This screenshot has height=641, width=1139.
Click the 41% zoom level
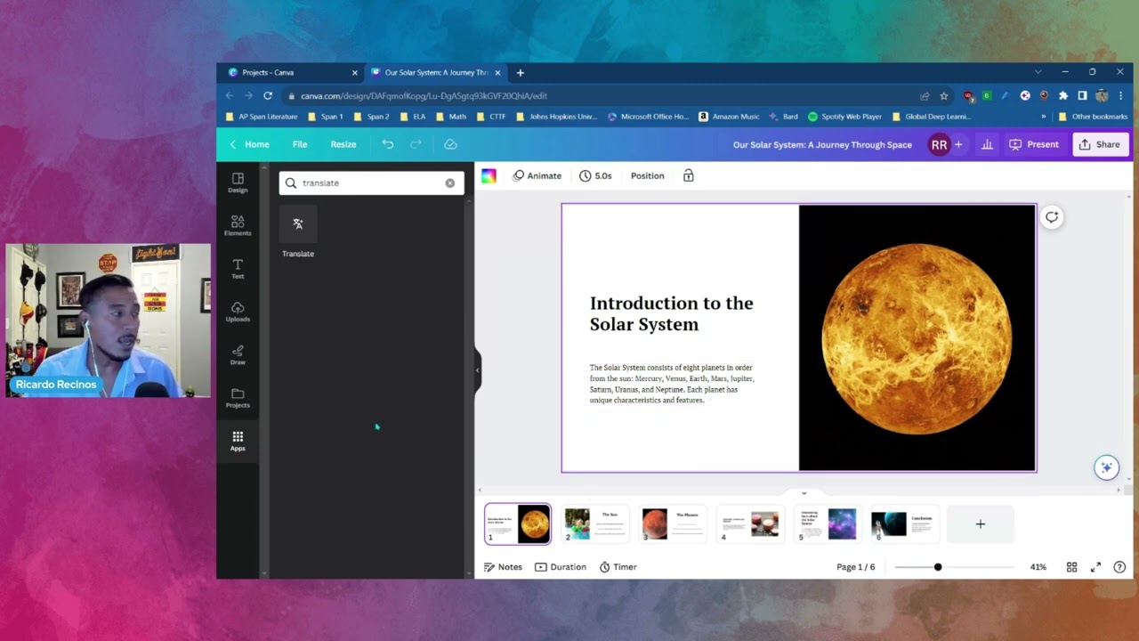click(x=1038, y=567)
